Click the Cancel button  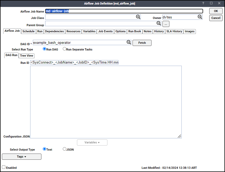216,18
